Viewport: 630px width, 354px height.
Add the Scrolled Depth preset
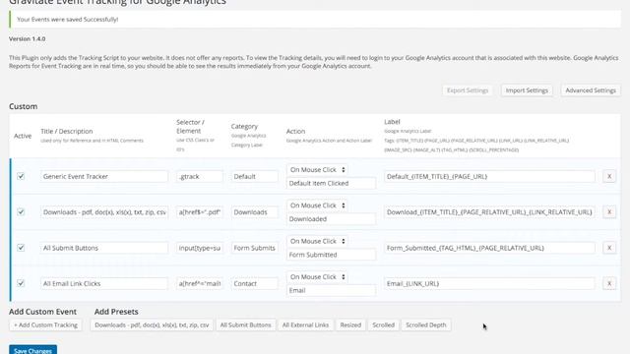coord(426,325)
